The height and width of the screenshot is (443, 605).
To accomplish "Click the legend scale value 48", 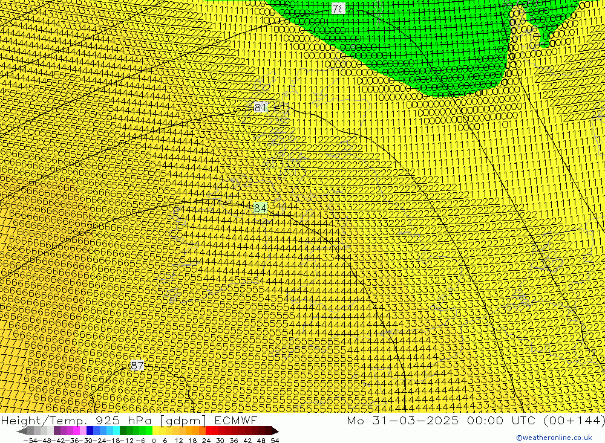I will 261,441.
